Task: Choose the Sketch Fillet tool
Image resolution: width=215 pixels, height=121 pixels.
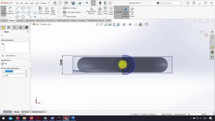Action: (x=29, y=16)
